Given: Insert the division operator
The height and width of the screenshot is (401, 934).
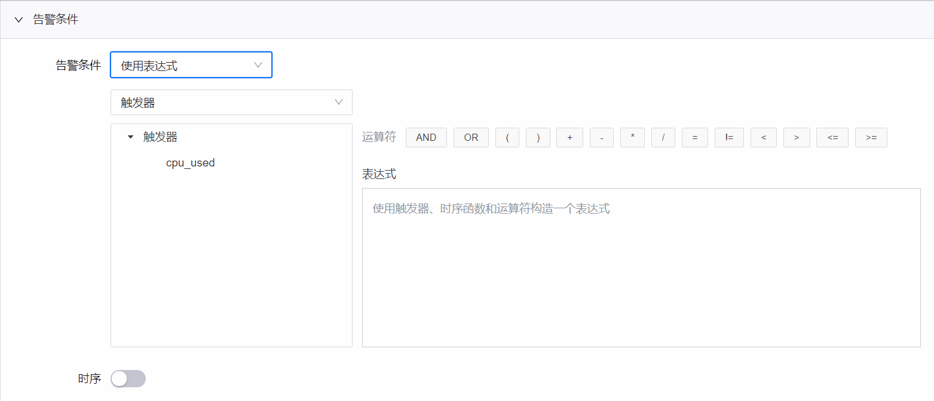Looking at the screenshot, I should tap(663, 137).
